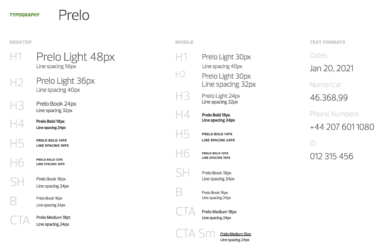
Task: Click the 46.368,99 numerical example
Action: (x=329, y=97)
